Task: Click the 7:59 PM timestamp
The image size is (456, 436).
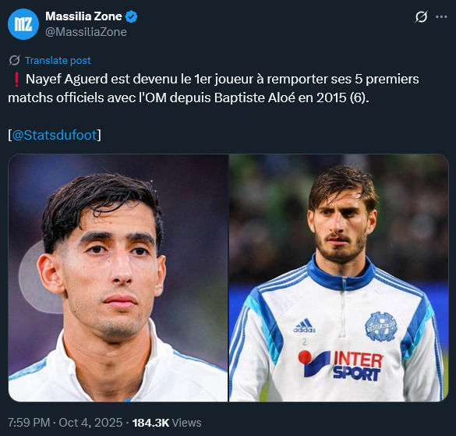Action: click(x=29, y=423)
